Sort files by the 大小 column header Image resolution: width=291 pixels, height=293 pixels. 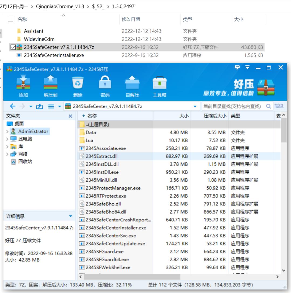pyautogui.click(x=184, y=116)
